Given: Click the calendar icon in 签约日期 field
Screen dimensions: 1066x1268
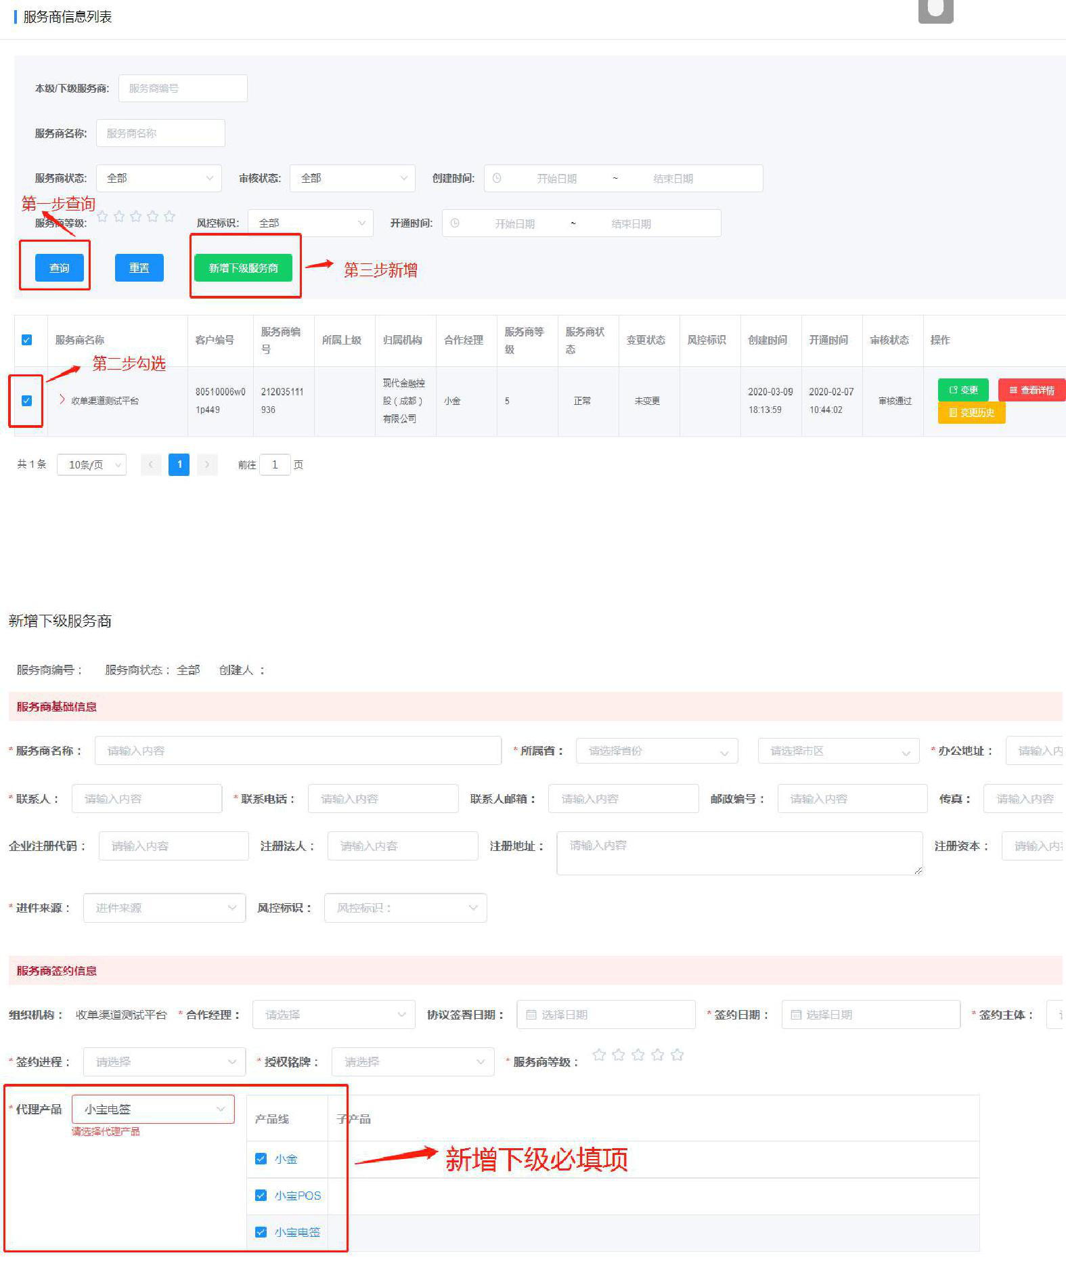Looking at the screenshot, I should coord(796,1015).
